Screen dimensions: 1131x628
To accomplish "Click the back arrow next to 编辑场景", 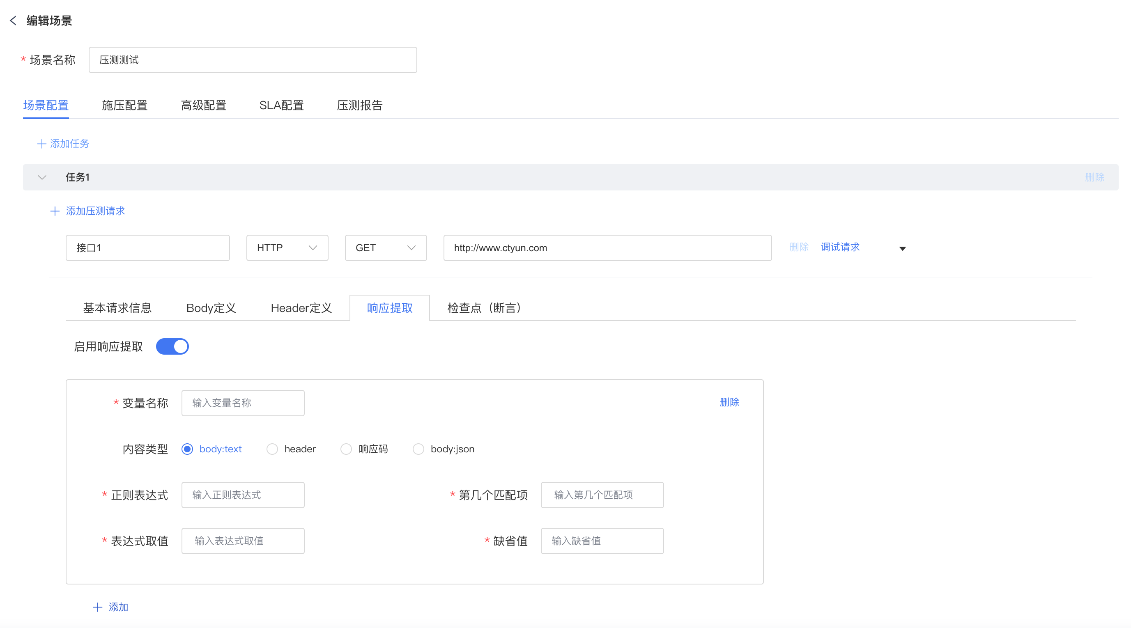I will coord(13,21).
